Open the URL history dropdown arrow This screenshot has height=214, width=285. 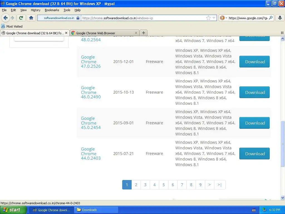pyautogui.click(x=214, y=18)
